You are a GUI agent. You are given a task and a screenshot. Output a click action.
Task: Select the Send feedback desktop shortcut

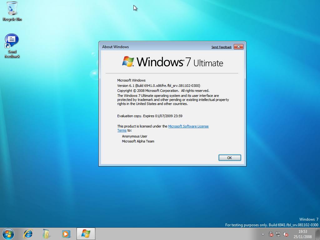click(x=12, y=46)
